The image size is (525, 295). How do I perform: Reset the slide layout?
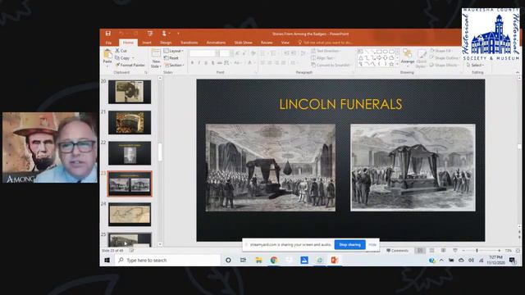coord(171,58)
